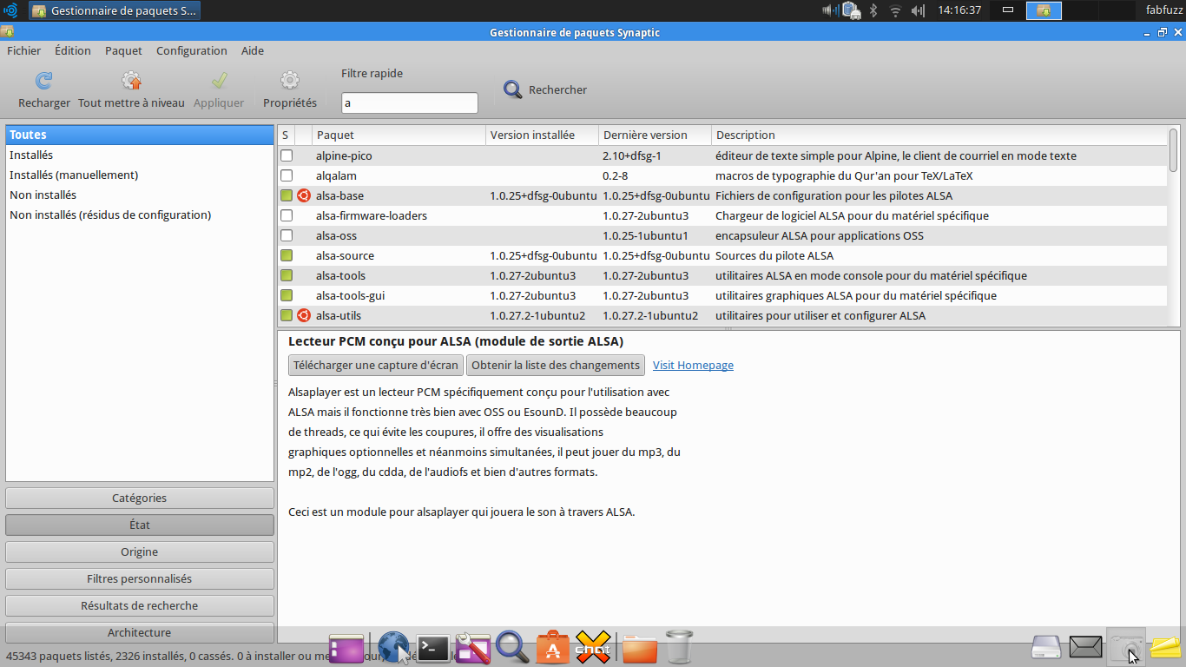
Task: Mark the alsa-oss package checkbox
Action: (x=287, y=235)
